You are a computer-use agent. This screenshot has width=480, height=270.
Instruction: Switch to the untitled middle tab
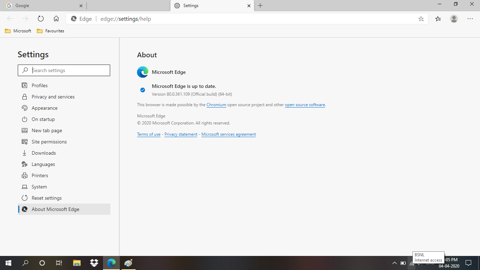click(x=128, y=6)
